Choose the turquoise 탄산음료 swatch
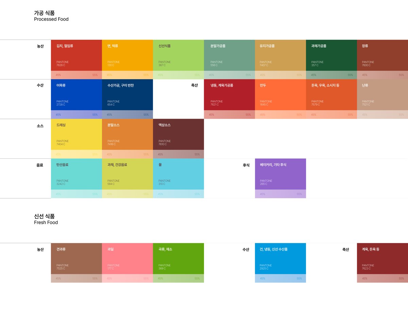The width and height of the screenshot is (408, 326). click(76, 174)
